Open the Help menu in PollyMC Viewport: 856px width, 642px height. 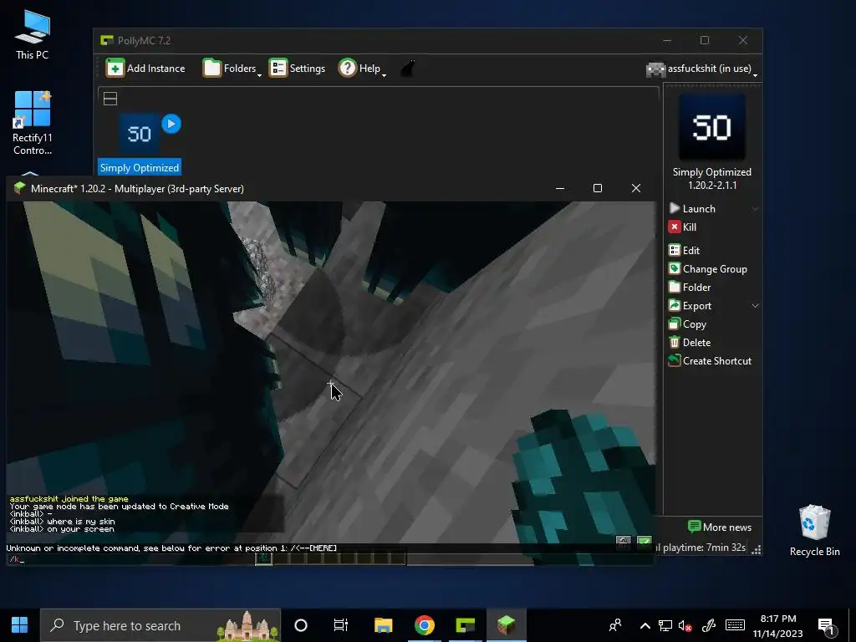coord(362,69)
